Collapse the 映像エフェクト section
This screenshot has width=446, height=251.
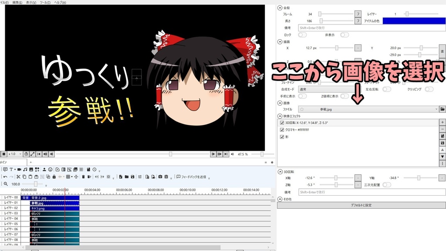coord(280,116)
